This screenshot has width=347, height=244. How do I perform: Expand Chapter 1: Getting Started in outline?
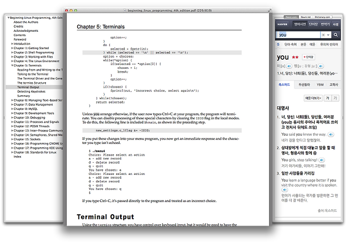pos(12,48)
